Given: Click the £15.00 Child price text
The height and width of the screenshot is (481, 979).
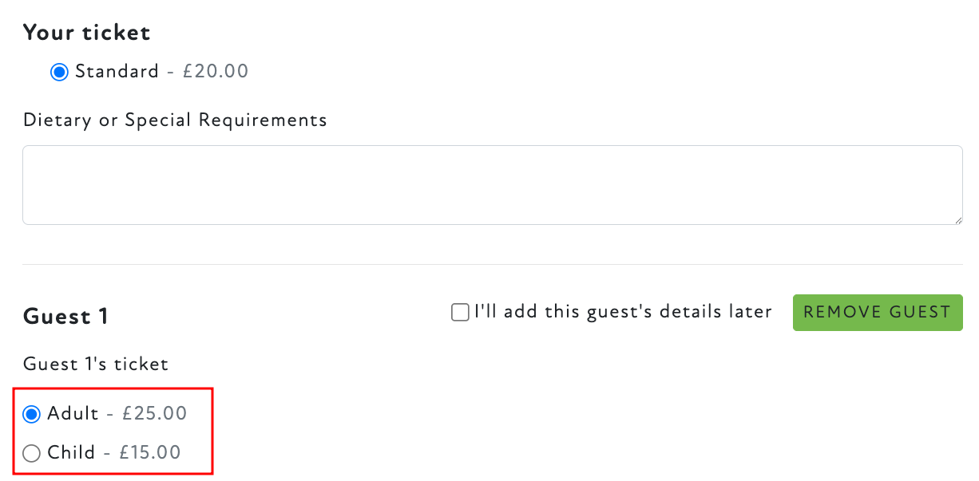Looking at the screenshot, I should click(150, 453).
